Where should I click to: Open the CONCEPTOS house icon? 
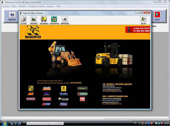tap(54, 19)
